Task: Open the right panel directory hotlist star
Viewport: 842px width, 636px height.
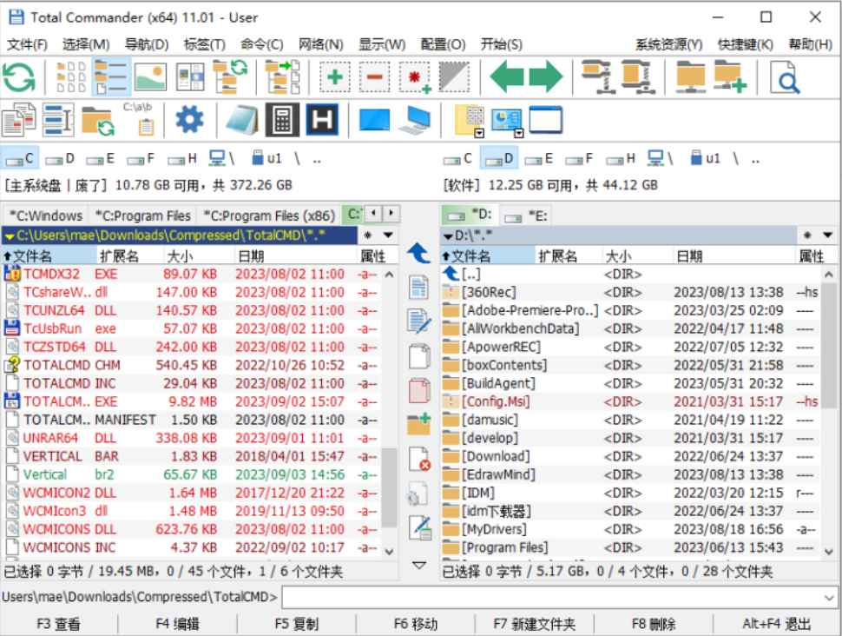Action: [807, 235]
